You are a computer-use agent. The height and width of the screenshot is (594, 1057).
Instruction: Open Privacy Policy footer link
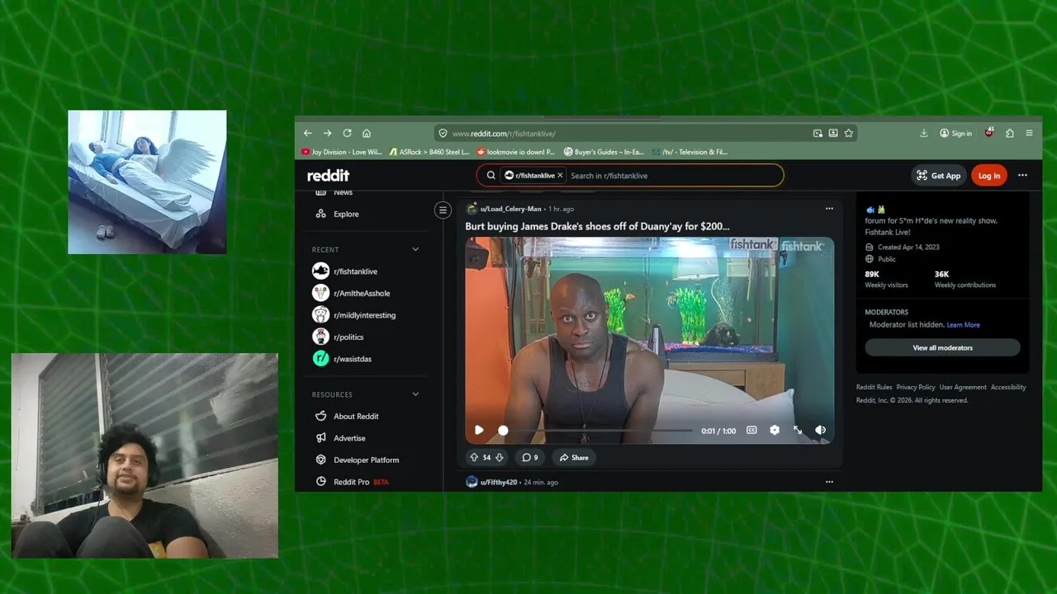coord(916,387)
